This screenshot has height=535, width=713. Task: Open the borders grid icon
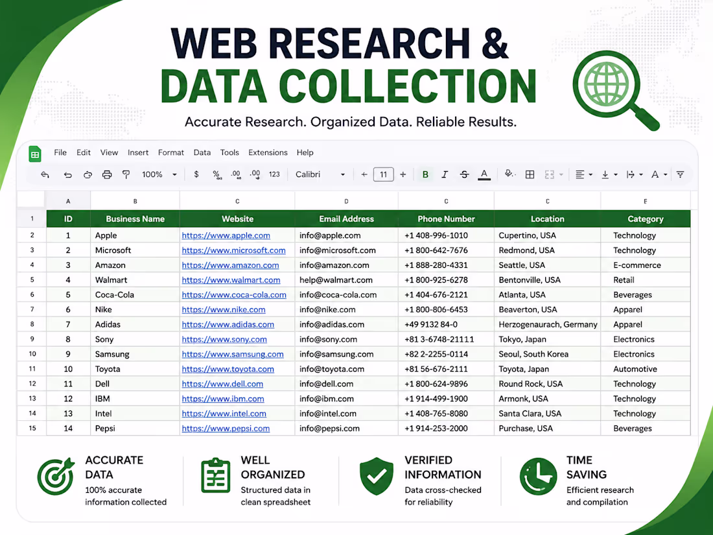(x=530, y=174)
